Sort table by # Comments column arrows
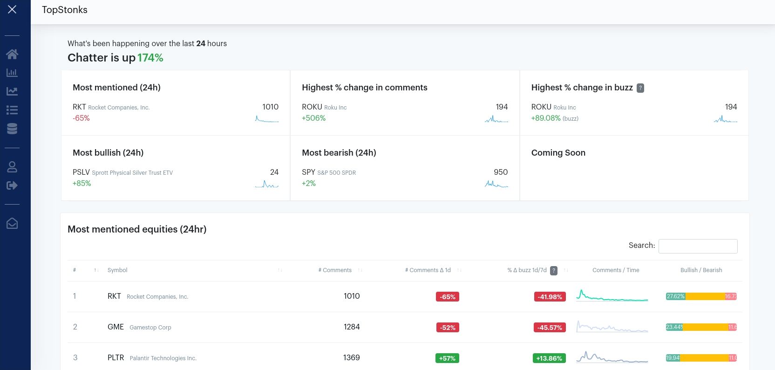 click(360, 270)
